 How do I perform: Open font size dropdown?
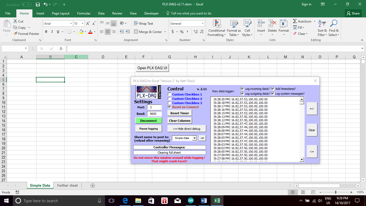click(x=83, y=24)
